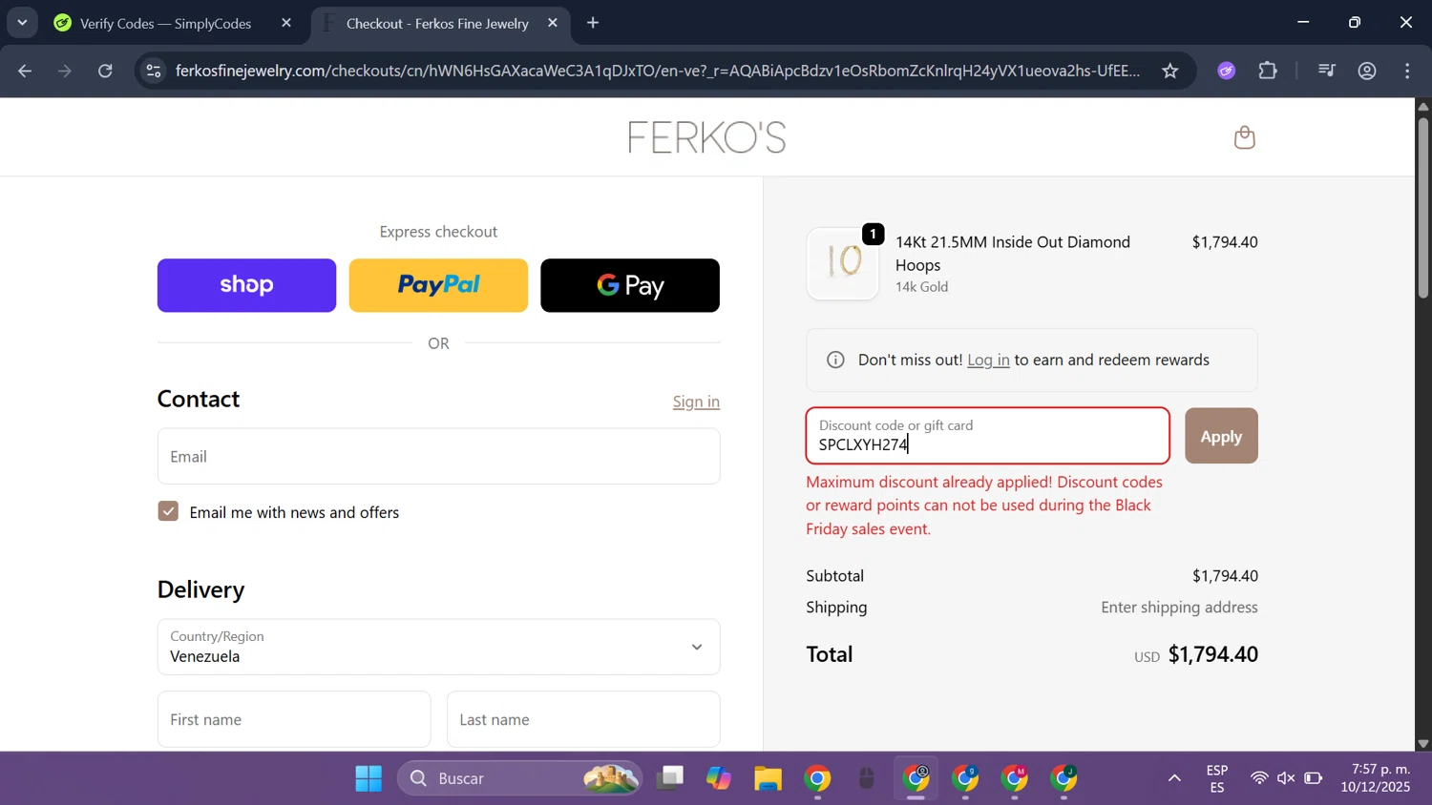Open the purple SimplyCodes extension icon
The height and width of the screenshot is (805, 1432).
(x=1227, y=71)
